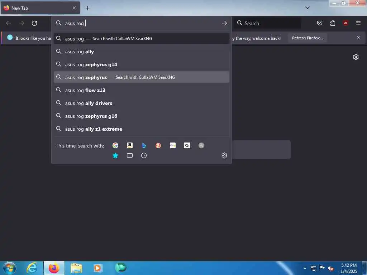
Task: Search open tabs using the tab icon
Action: click(130, 155)
